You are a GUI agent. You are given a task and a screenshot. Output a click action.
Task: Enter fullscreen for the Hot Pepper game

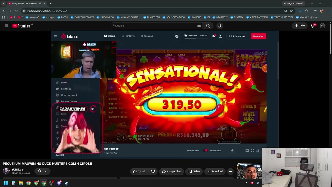coord(252,150)
